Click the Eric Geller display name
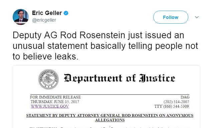 [x=47, y=13]
